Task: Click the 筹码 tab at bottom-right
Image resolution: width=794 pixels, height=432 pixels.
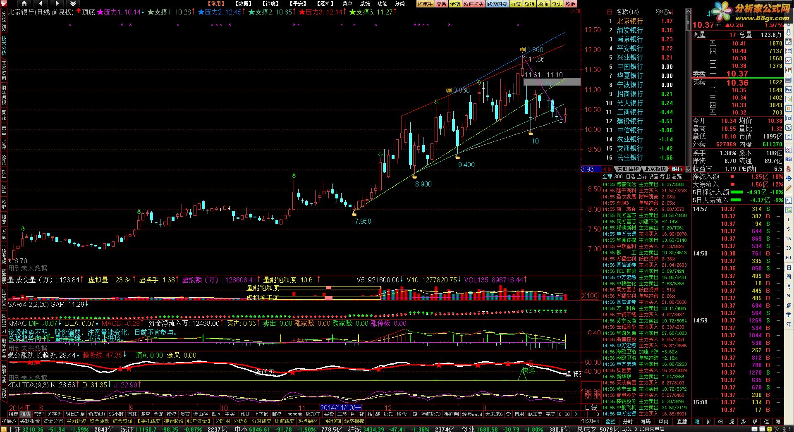Action: (x=646, y=422)
